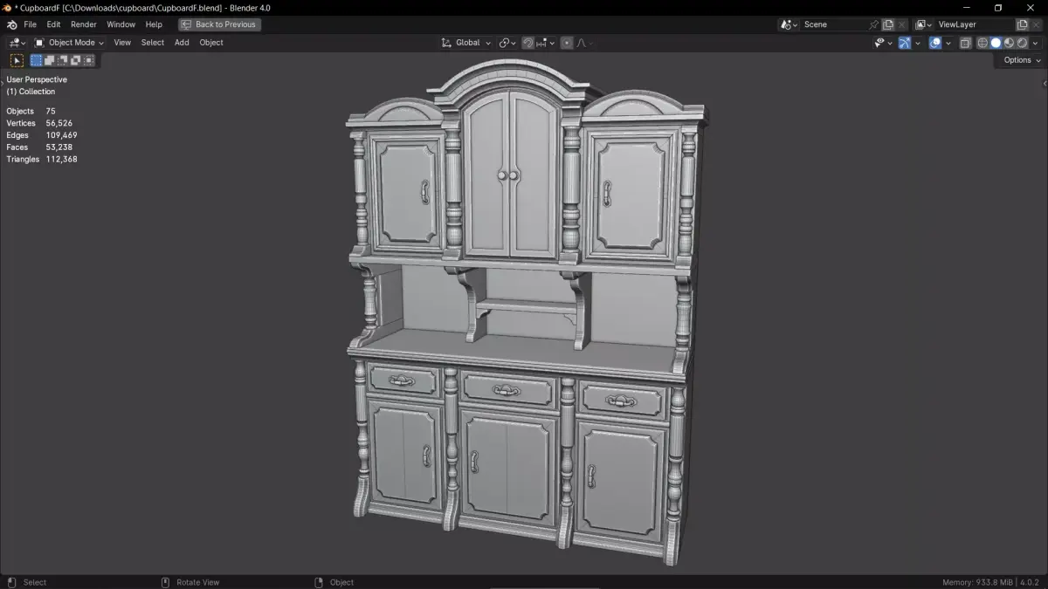The width and height of the screenshot is (1048, 589).
Task: Open the scene browse icon dropdown
Action: click(x=789, y=24)
